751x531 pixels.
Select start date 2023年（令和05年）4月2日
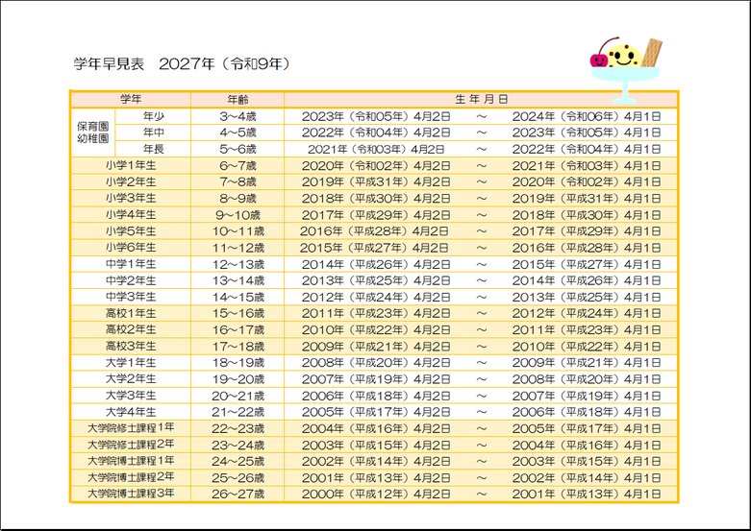point(376,116)
